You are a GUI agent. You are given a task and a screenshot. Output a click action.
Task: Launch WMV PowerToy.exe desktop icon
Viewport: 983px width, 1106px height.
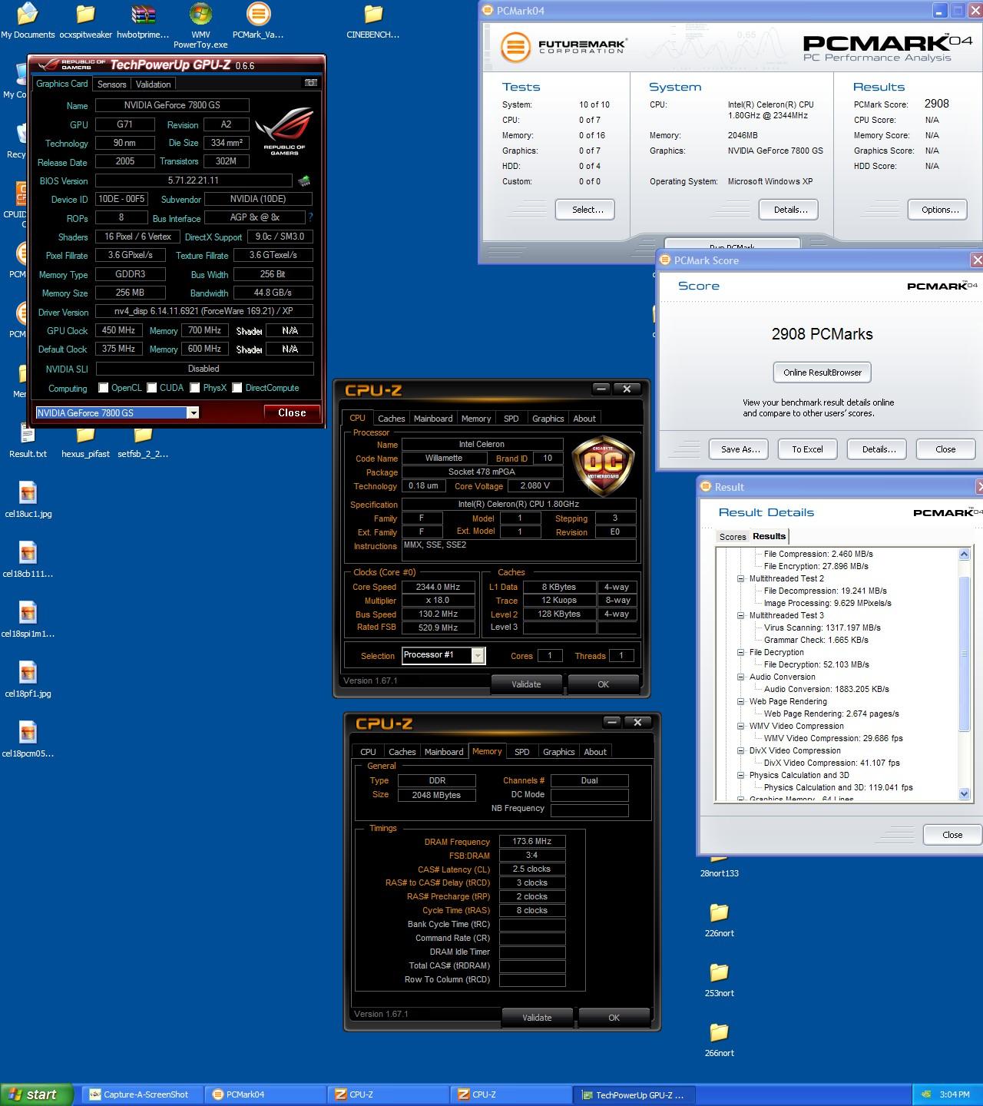coord(200,25)
